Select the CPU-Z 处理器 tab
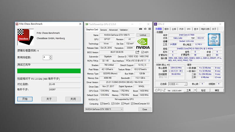 tap(159, 29)
